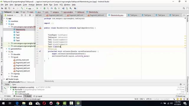
Task: Click the Windows Start button
Action: pyautogui.click(x=3, y=103)
